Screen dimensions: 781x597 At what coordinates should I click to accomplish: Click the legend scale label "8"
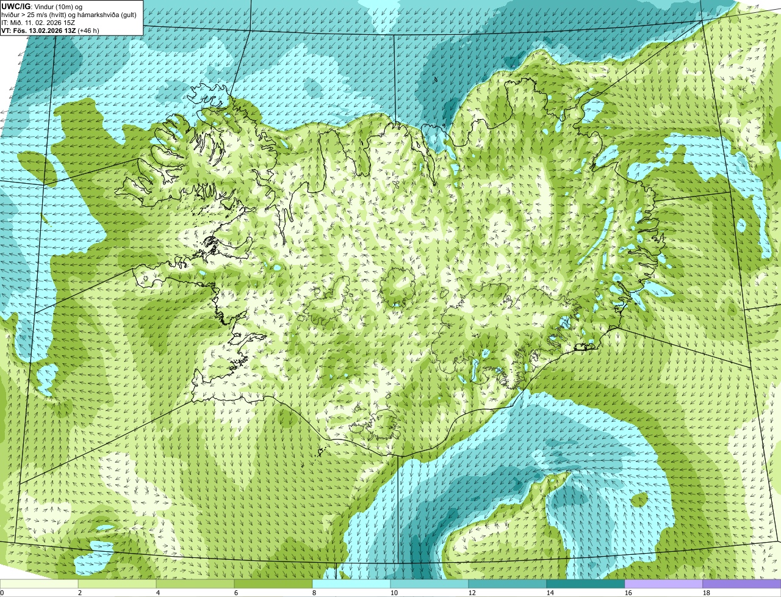point(314,593)
